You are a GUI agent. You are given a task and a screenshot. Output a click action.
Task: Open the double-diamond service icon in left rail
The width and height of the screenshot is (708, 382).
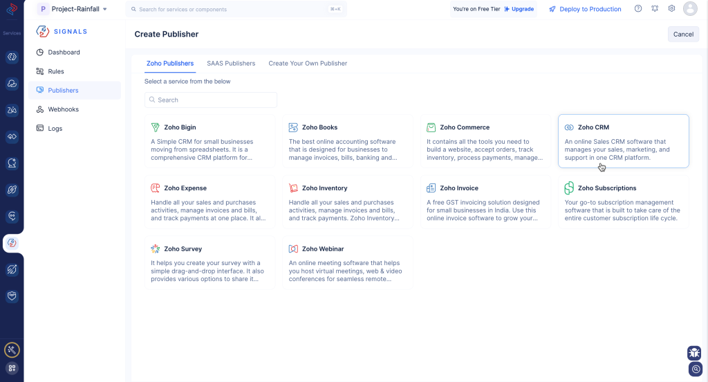(x=12, y=136)
